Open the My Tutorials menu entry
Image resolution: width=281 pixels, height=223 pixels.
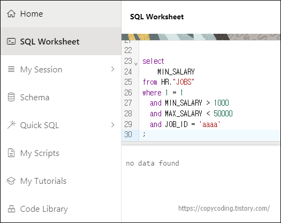point(61,181)
